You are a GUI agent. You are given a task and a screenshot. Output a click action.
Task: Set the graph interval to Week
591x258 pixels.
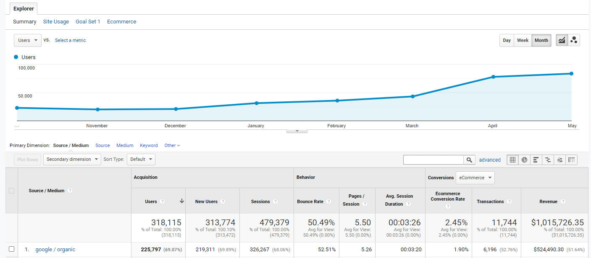[x=523, y=40]
